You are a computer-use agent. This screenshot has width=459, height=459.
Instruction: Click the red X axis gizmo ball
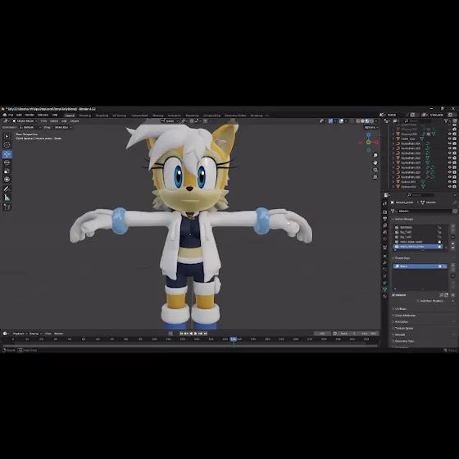tap(376, 143)
